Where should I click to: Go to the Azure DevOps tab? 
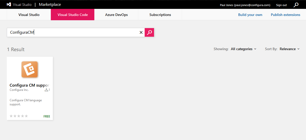[116, 15]
